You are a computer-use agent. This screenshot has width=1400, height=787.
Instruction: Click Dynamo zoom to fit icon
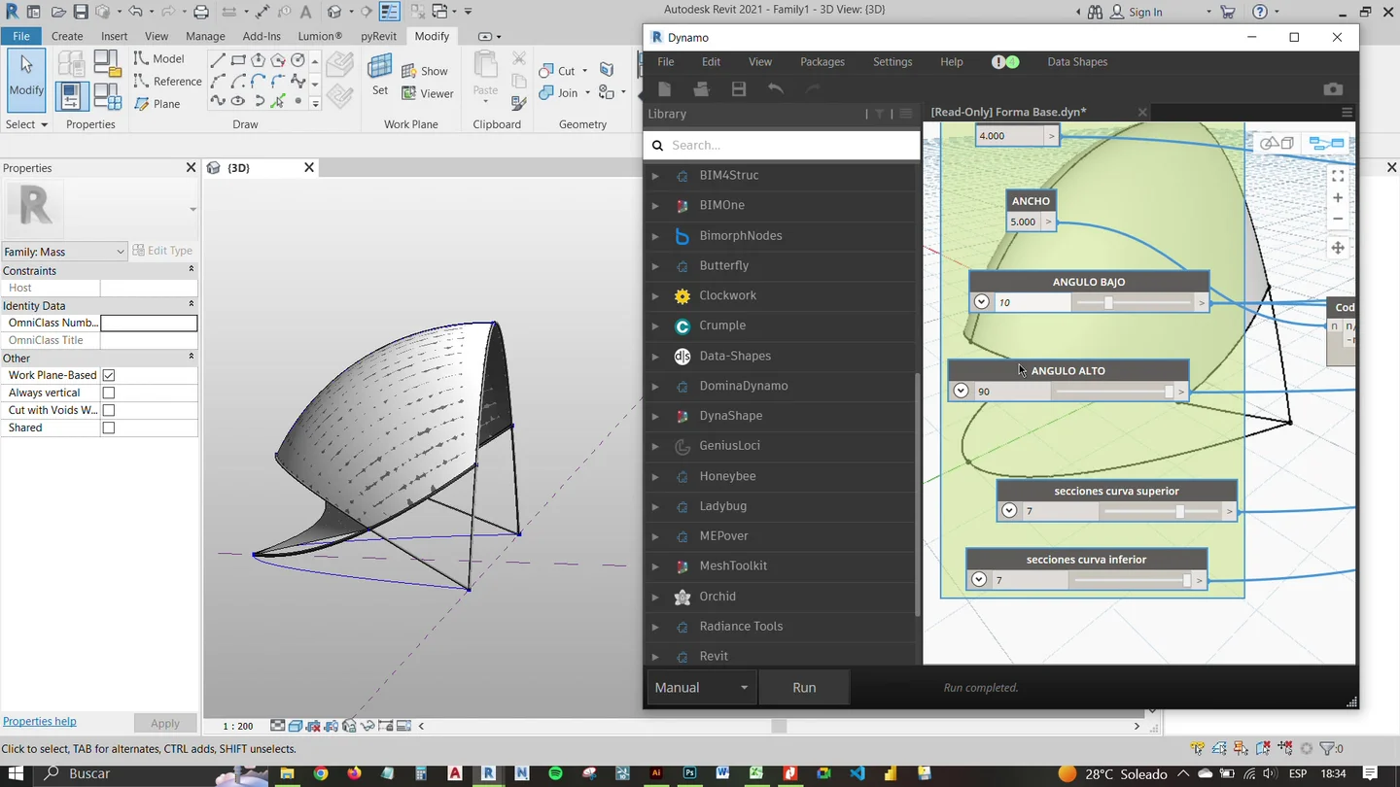pyautogui.click(x=1338, y=176)
